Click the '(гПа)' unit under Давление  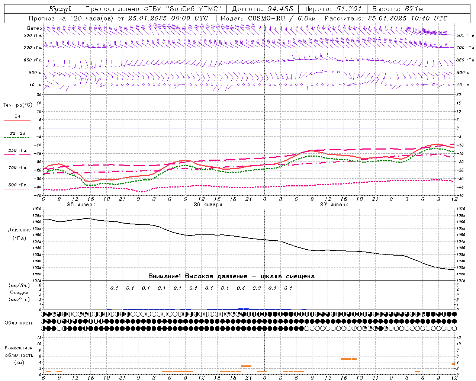click(19, 238)
